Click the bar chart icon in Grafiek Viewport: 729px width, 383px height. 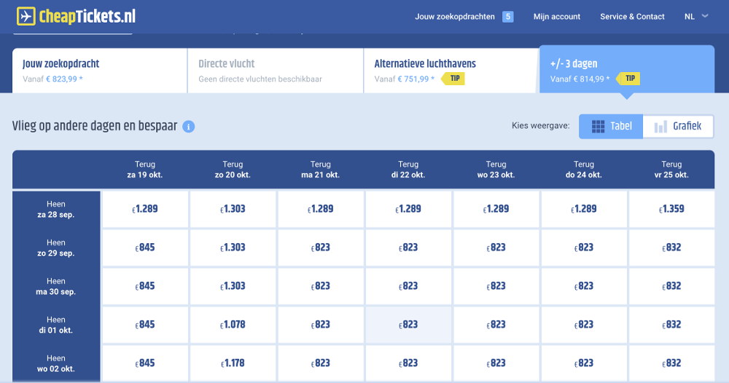tap(660, 126)
